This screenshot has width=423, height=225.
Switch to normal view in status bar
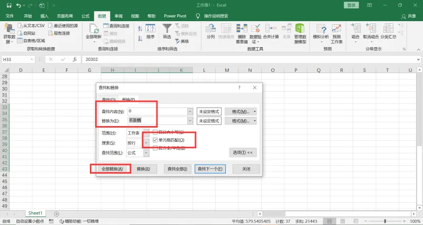pyautogui.click(x=329, y=221)
